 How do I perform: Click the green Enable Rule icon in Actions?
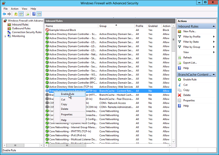(x=180, y=80)
